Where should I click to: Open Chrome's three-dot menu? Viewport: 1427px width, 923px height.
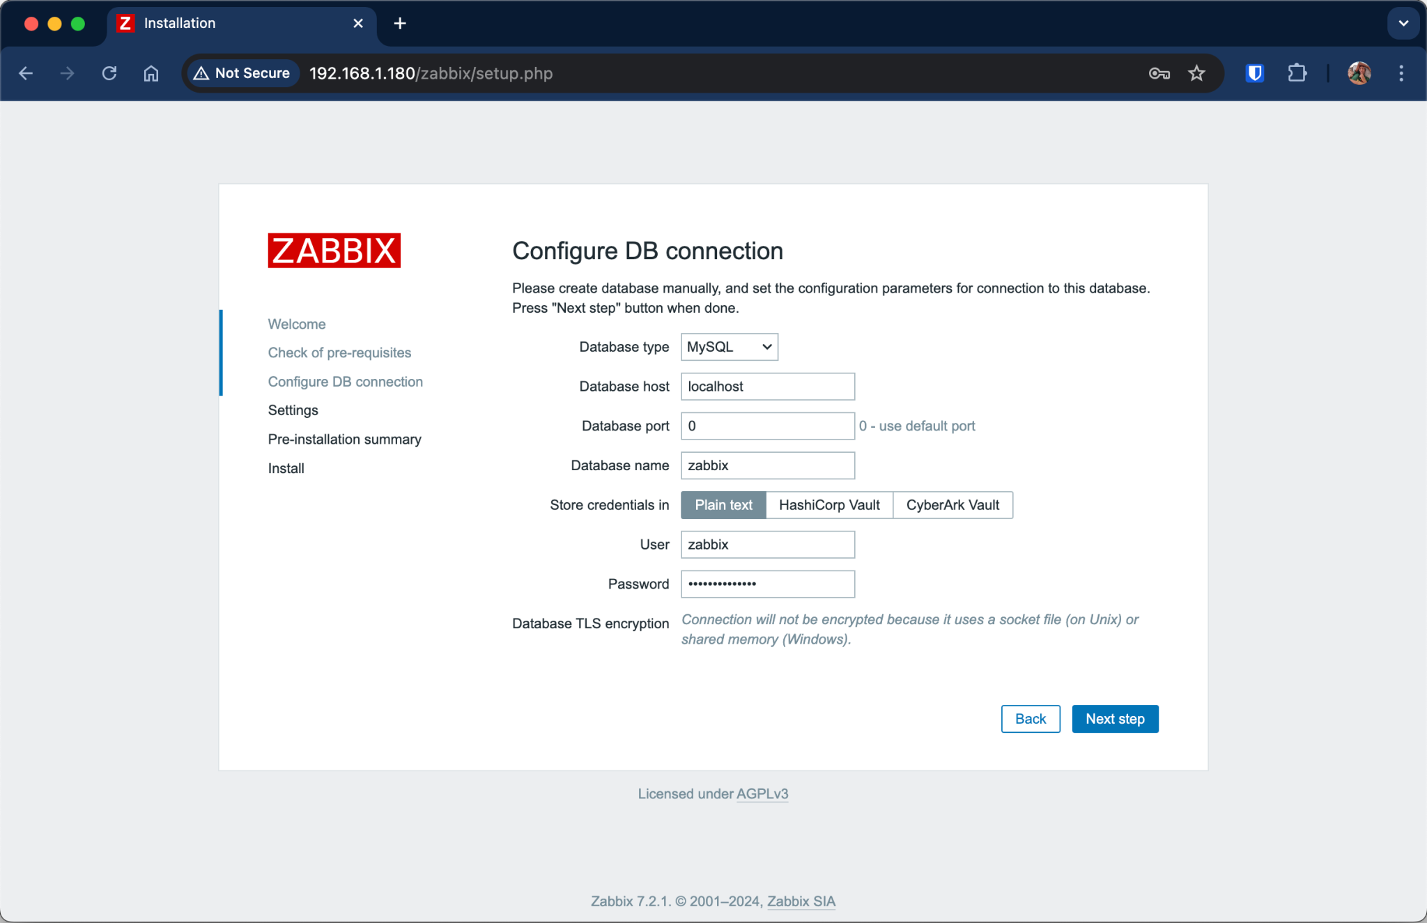[x=1401, y=73]
